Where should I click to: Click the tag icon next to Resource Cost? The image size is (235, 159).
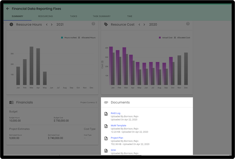pyautogui.click(x=106, y=25)
